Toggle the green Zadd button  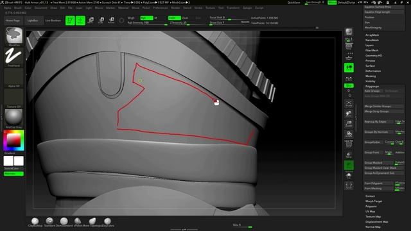coord(175,18)
